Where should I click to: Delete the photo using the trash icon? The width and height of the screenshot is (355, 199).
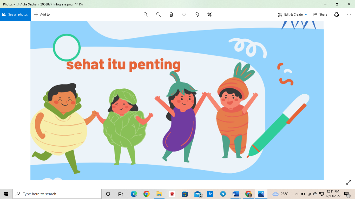(171, 15)
